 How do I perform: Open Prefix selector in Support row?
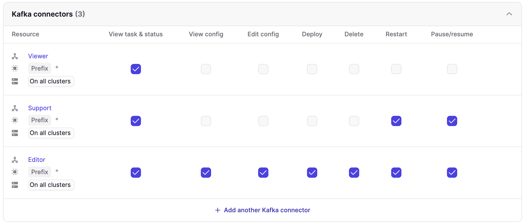click(x=40, y=120)
